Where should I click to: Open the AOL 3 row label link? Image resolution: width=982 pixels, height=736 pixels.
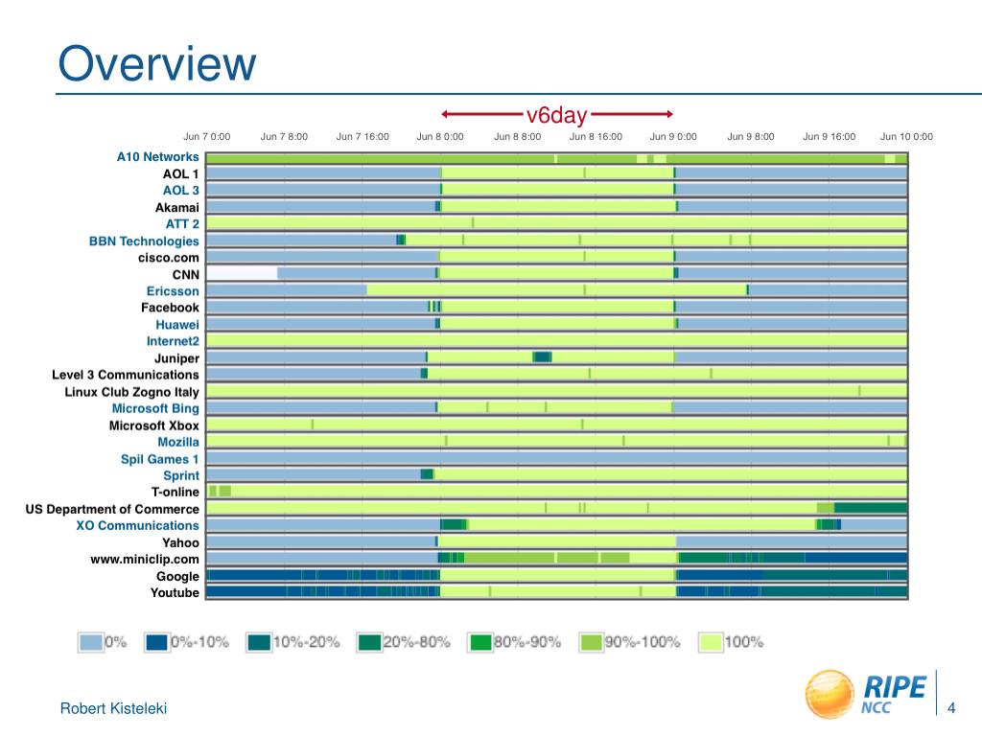pyautogui.click(x=181, y=191)
